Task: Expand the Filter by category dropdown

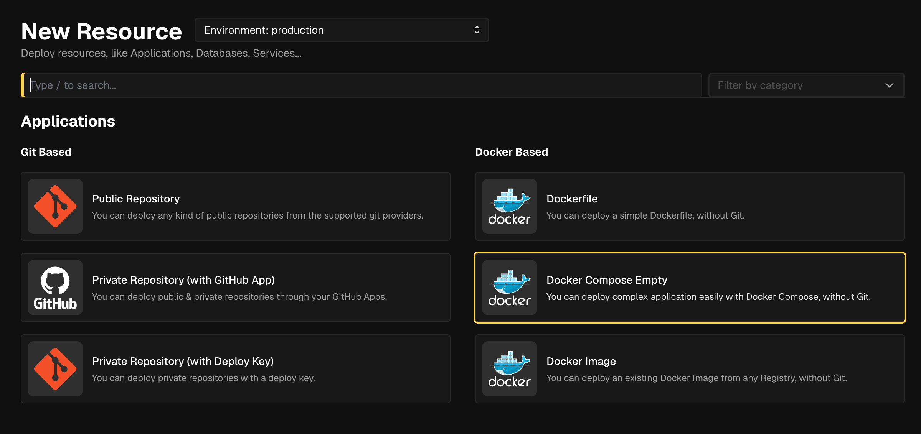Action: point(806,85)
